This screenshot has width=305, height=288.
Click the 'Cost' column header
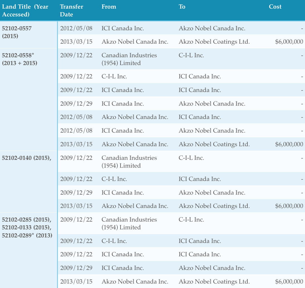tap(275, 7)
